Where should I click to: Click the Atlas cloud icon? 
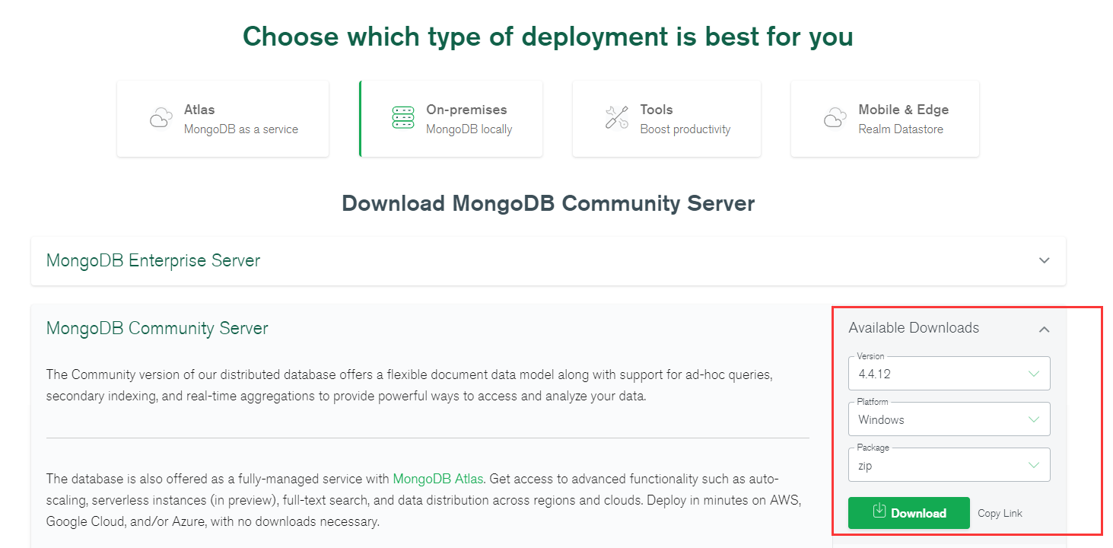(161, 119)
